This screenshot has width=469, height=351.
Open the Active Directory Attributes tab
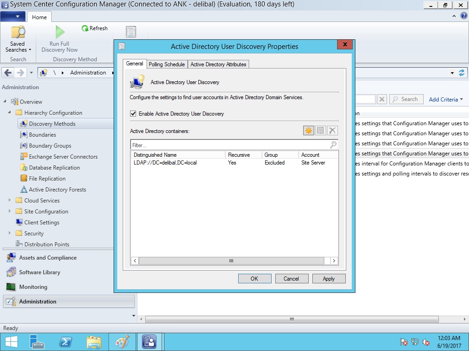click(218, 64)
